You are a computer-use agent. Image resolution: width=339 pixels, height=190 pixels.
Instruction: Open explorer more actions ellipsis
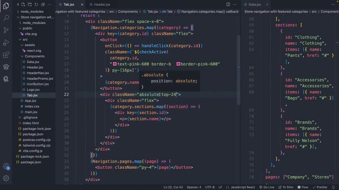(50, 5)
